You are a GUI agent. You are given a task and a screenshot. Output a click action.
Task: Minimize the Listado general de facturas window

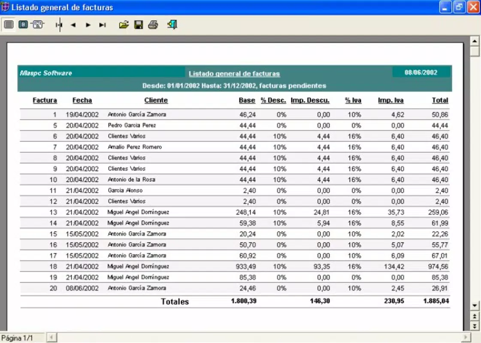click(445, 7)
